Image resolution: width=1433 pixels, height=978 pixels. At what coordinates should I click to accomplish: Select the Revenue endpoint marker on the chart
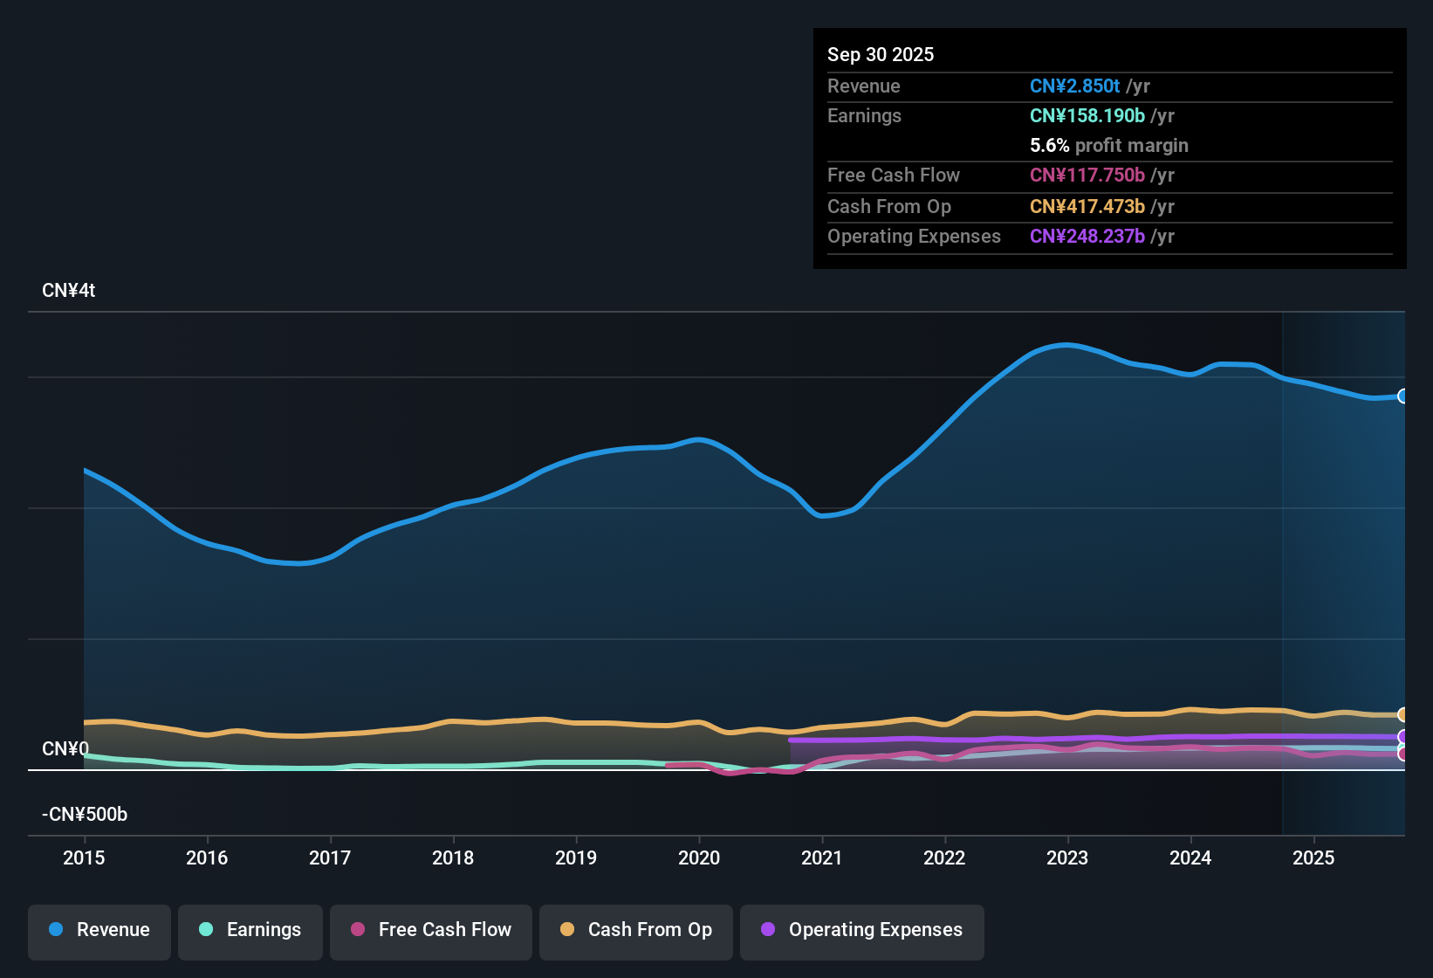click(x=1403, y=396)
